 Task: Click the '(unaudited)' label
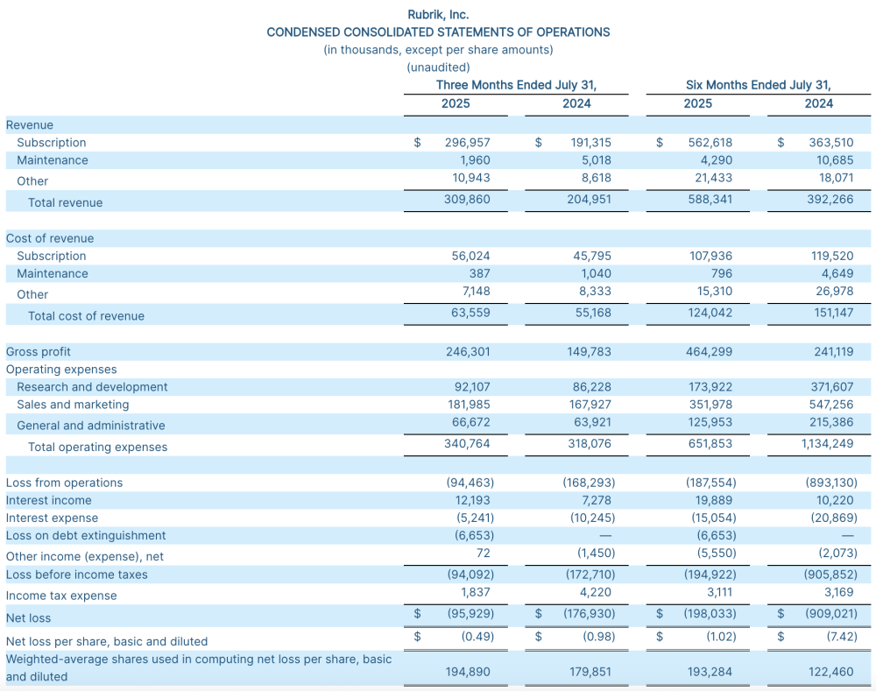point(438,67)
